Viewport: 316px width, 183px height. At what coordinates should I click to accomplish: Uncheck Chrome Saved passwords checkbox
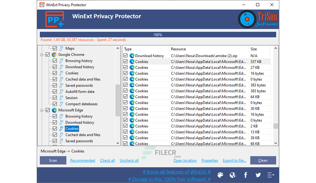click(54, 85)
